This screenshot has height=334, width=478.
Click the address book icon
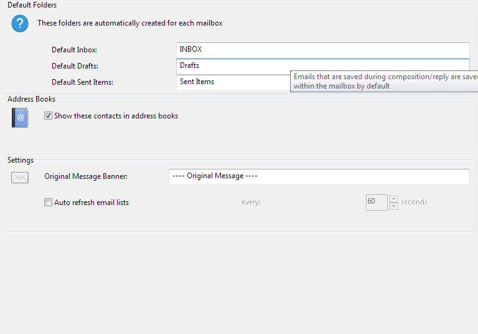[20, 117]
